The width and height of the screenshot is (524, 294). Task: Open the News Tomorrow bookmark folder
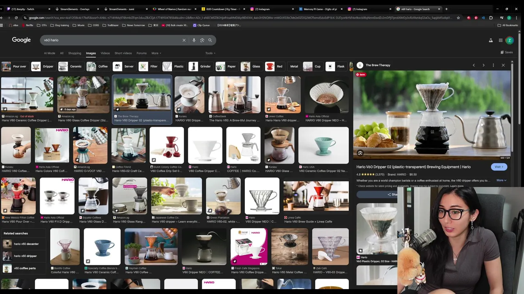click(x=133, y=25)
